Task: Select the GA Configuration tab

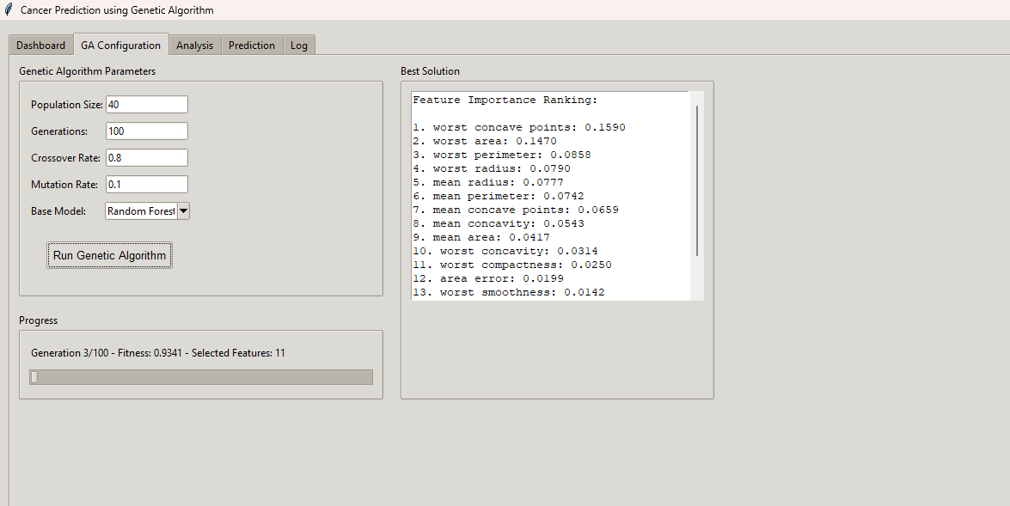Action: (120, 46)
